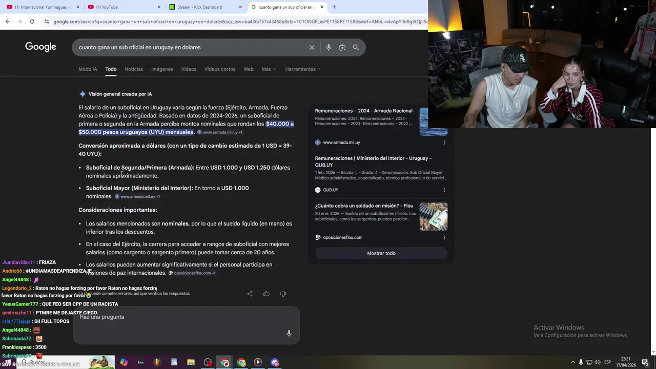Select the Web search tab
Screen dimensions: 656x369
(249, 69)
